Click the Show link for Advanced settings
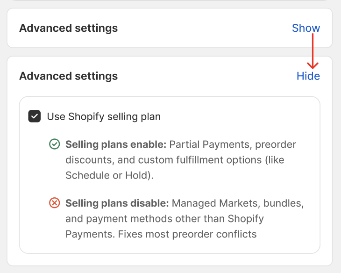 tap(306, 28)
